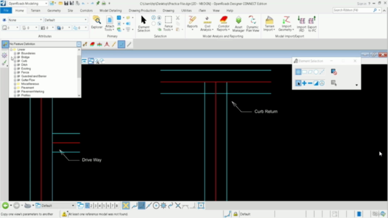
Task: Switch to the Corridors ribbon tab
Action: coord(86,11)
